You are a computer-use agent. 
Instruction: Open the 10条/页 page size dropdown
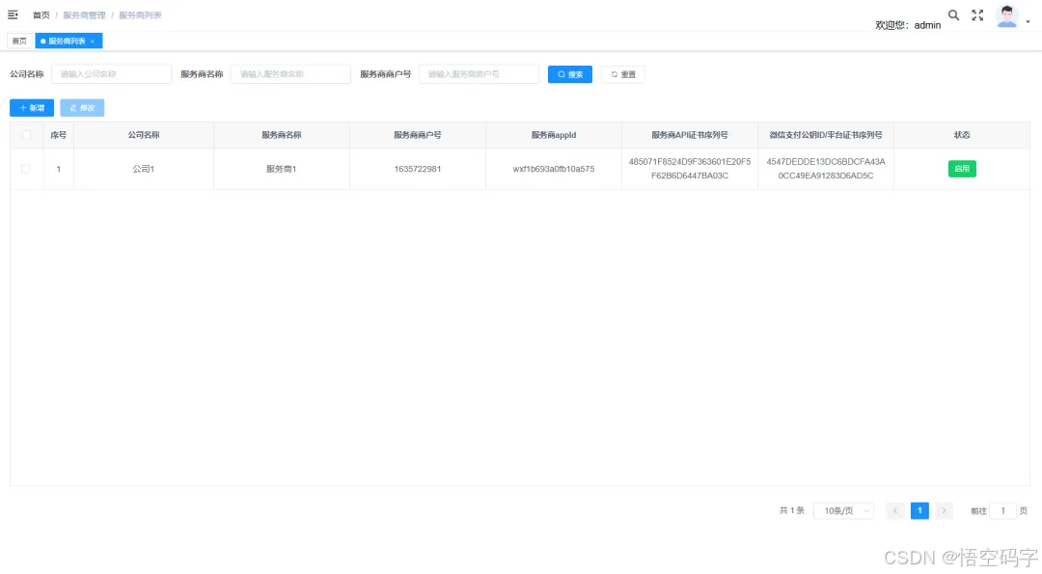844,511
